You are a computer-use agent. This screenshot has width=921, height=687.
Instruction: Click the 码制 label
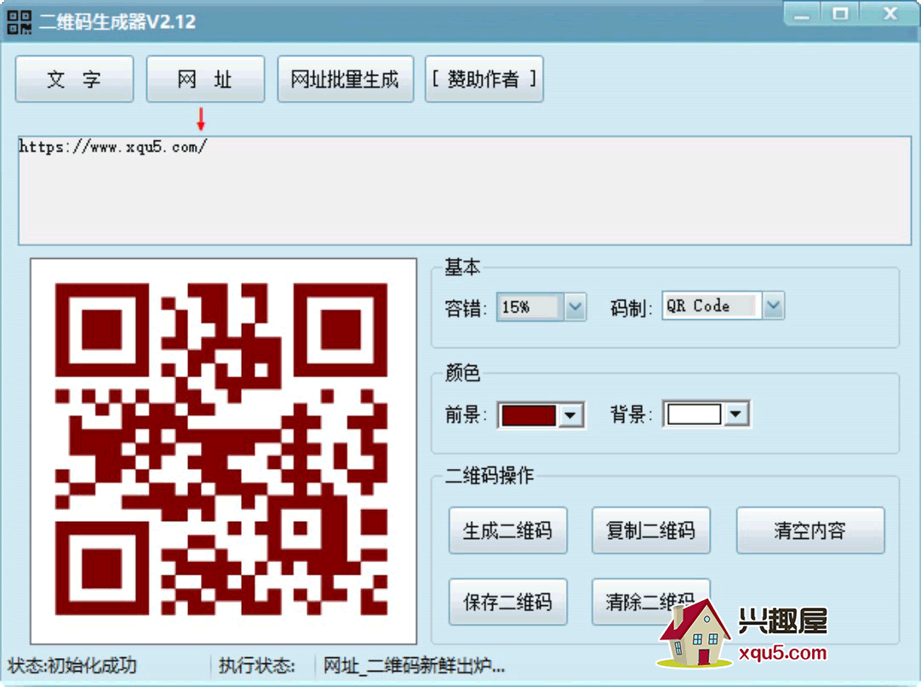coord(632,308)
